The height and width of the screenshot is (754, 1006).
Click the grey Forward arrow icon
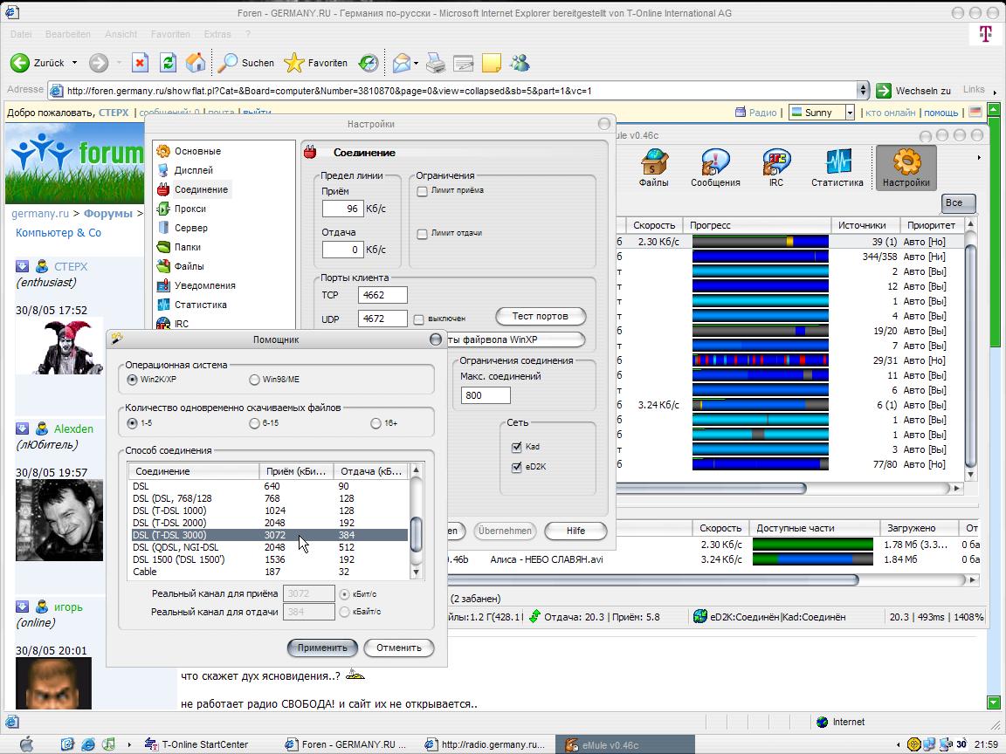[98, 63]
